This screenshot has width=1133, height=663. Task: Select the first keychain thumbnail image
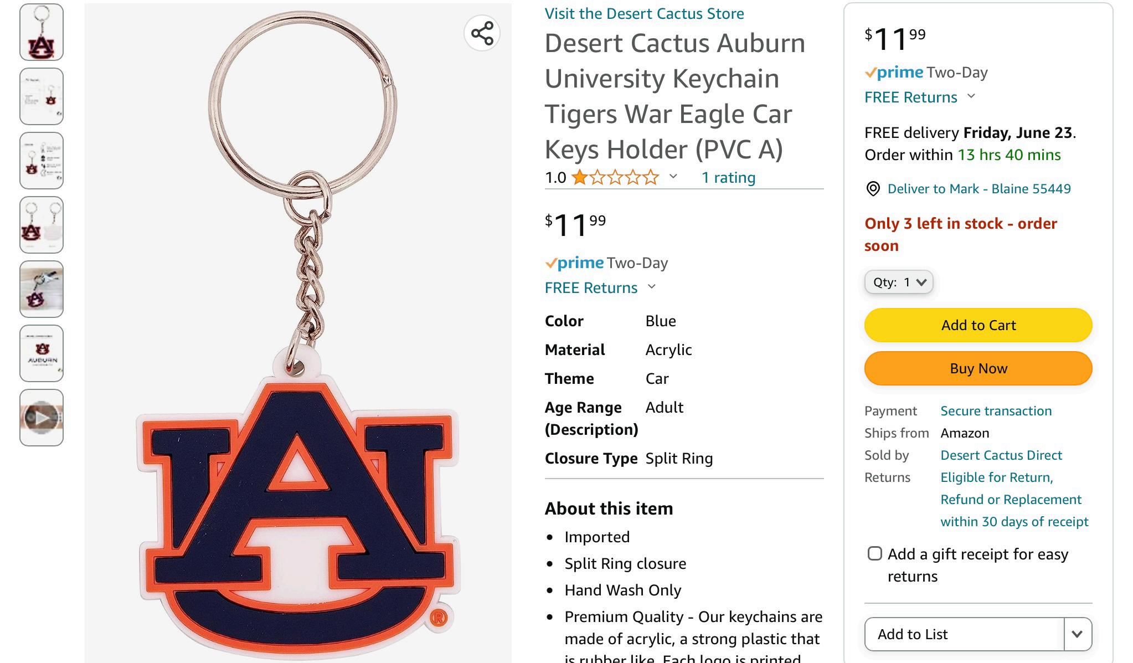pyautogui.click(x=42, y=32)
